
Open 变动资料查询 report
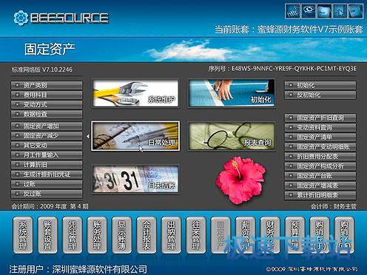(x=320, y=127)
